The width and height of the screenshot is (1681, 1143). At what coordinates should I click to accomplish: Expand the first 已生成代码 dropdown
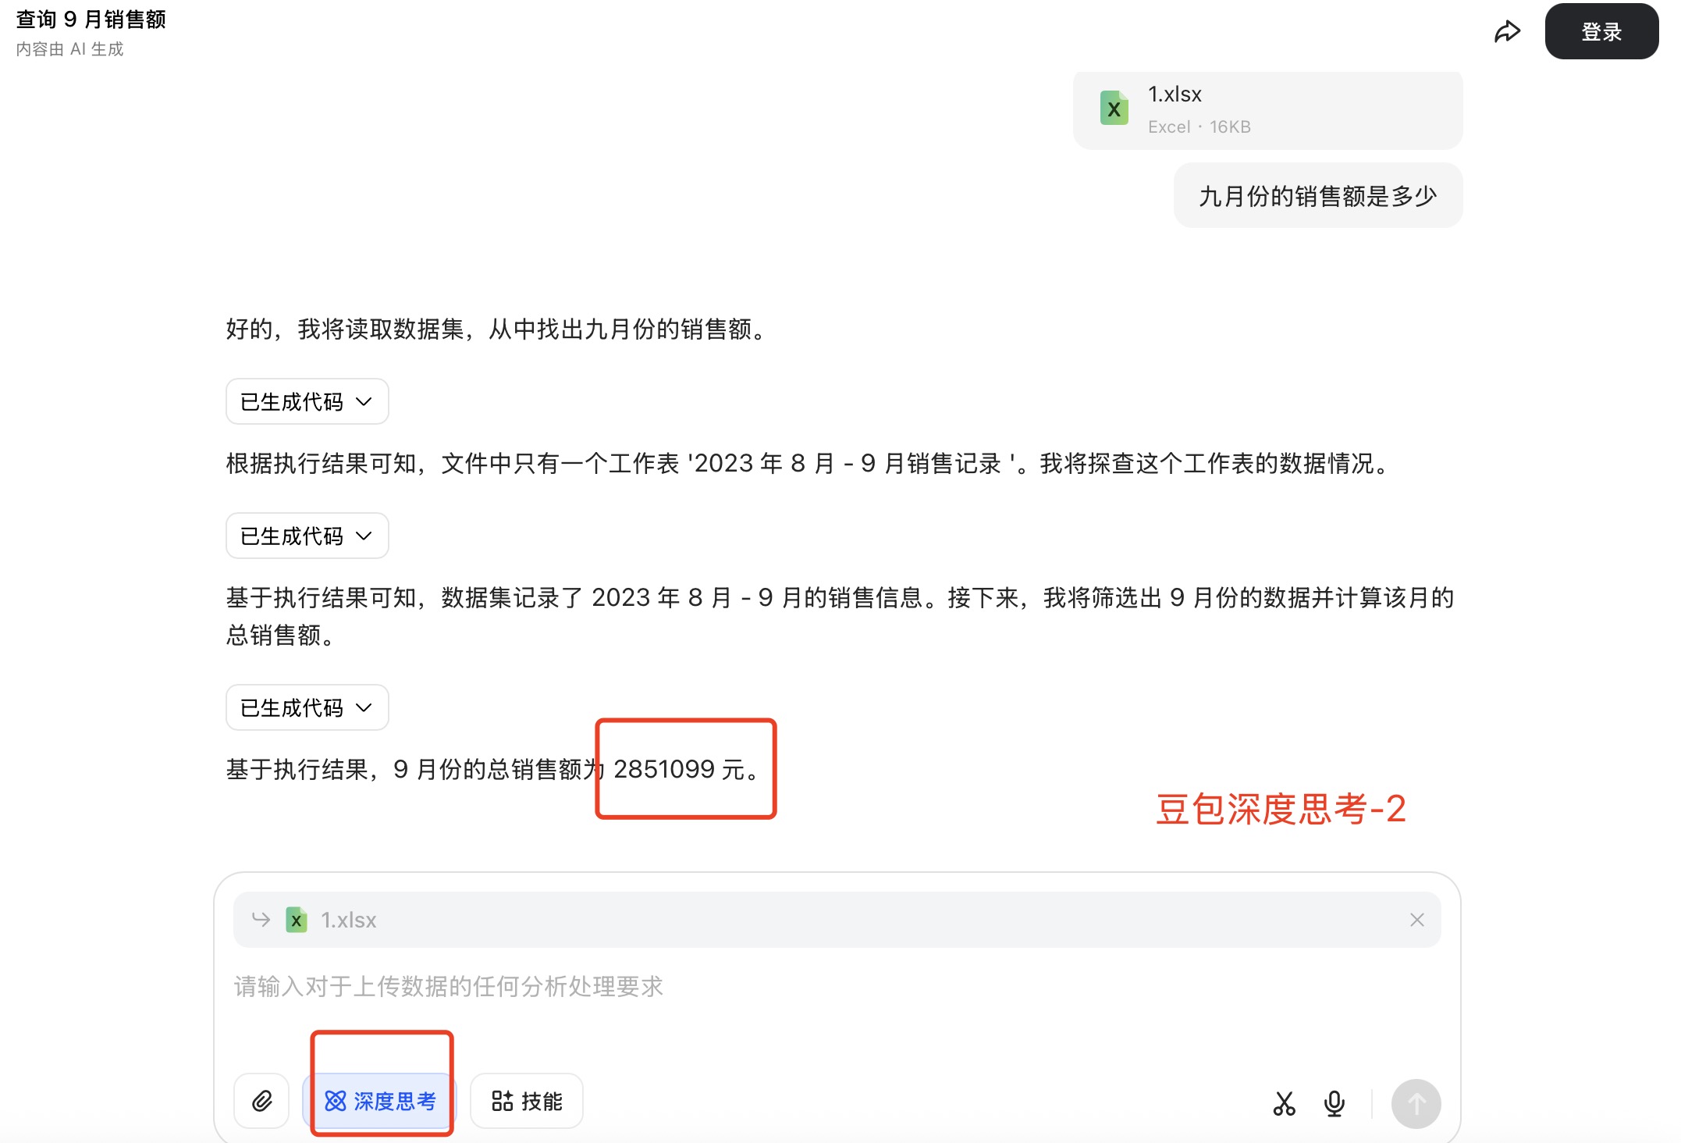click(x=307, y=401)
